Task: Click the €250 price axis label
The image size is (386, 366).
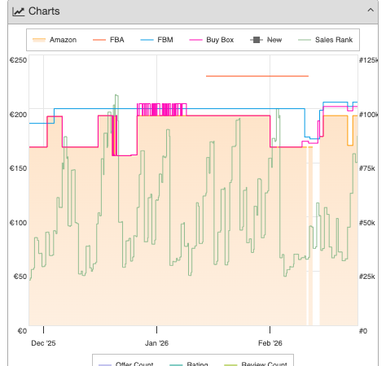Action: pos(18,60)
